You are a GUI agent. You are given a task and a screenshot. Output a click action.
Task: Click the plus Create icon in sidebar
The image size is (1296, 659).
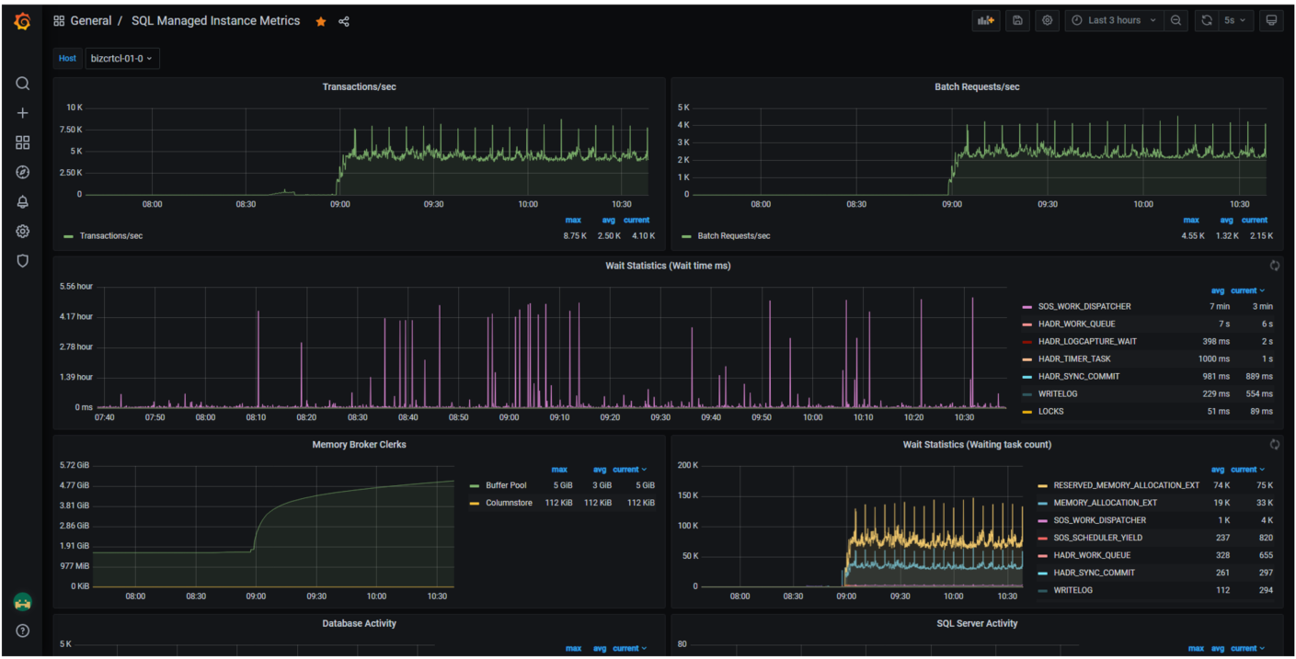[x=23, y=113]
